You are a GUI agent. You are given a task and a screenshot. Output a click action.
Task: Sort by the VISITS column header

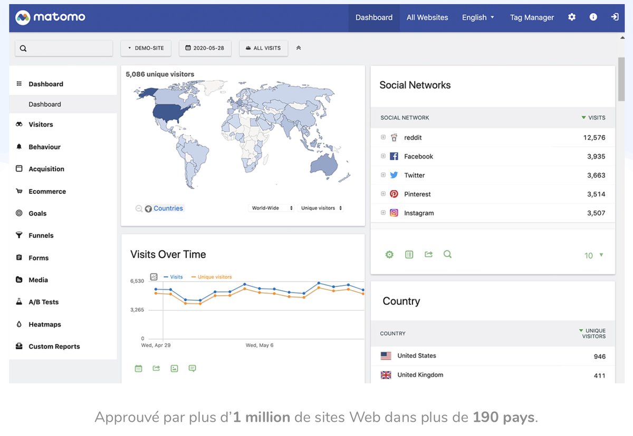click(x=593, y=118)
